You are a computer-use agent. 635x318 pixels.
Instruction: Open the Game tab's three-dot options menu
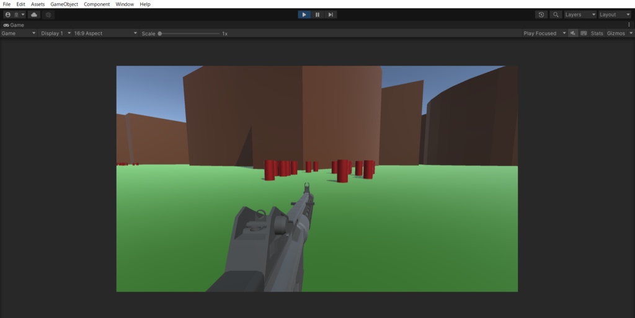[x=629, y=25]
